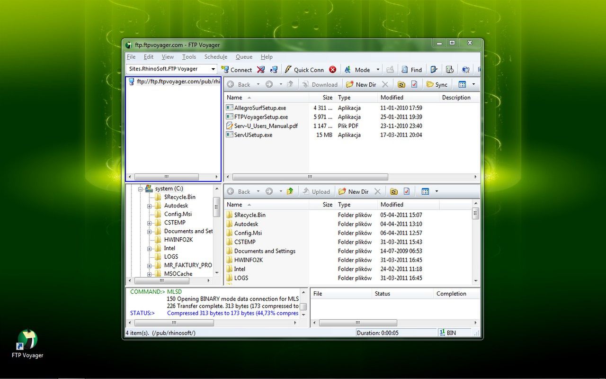Open the File menu
Screen dimensions: 606x379
click(131, 57)
